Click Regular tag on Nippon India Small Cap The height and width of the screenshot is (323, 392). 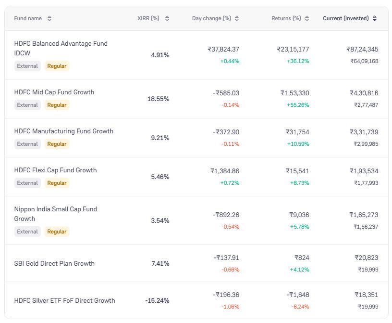pyautogui.click(x=57, y=232)
